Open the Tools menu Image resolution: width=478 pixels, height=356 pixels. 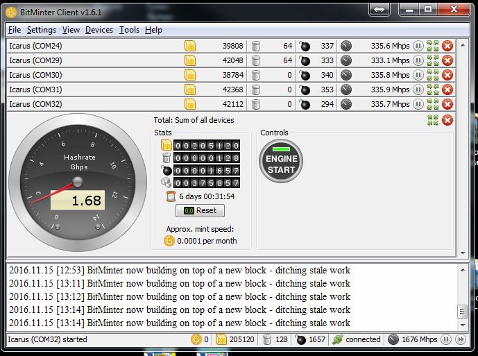pos(129,30)
